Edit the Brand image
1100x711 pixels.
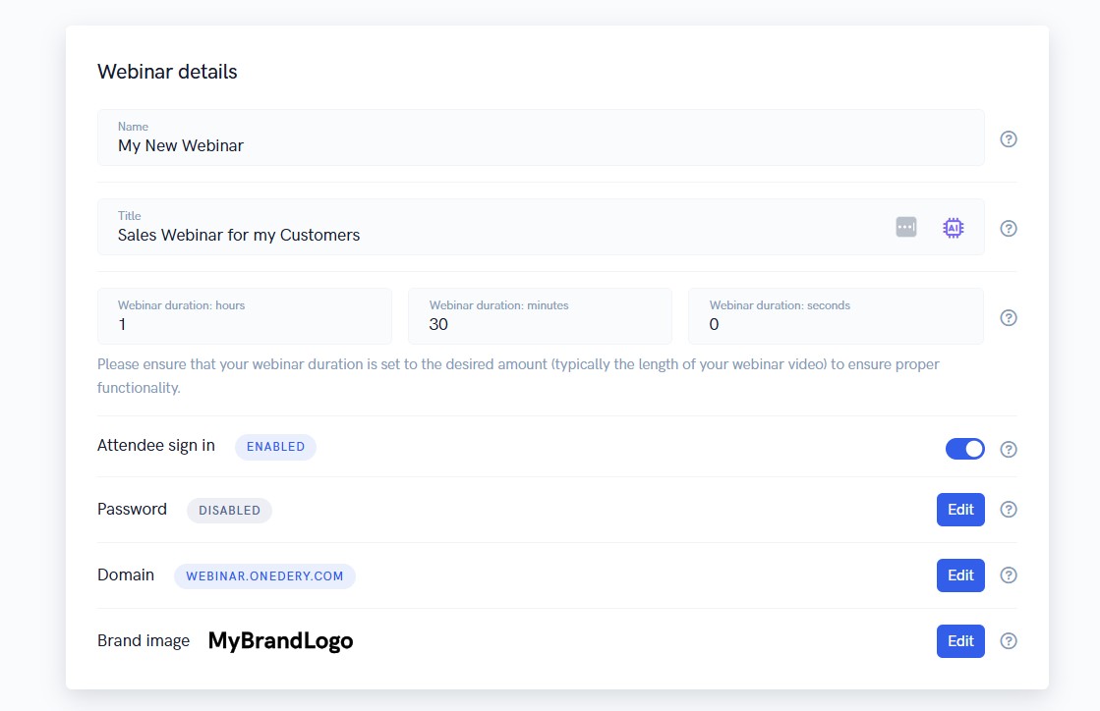click(959, 640)
